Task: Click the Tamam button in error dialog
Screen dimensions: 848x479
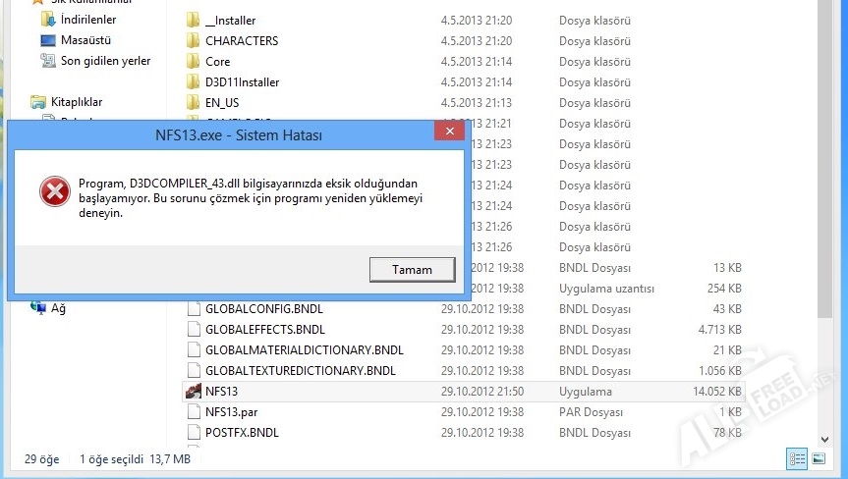Action: [412, 269]
